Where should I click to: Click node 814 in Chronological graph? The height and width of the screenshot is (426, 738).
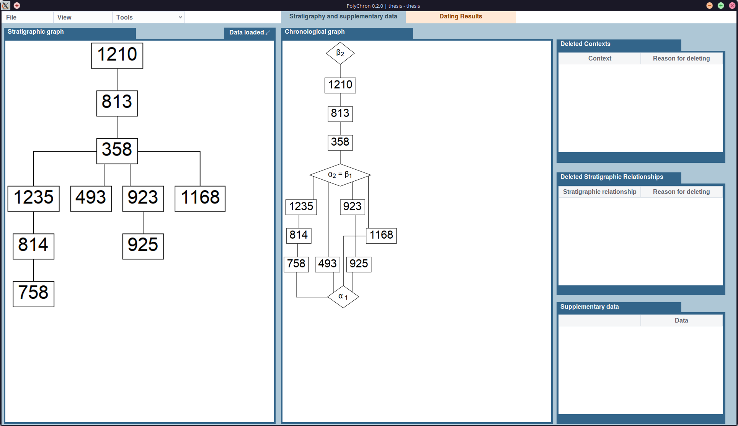coord(299,236)
